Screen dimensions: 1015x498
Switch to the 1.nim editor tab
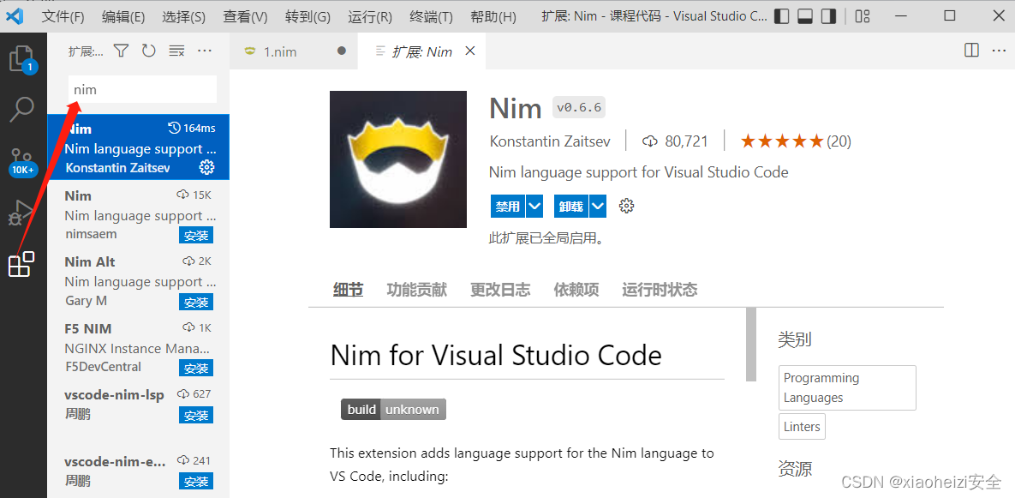tap(294, 51)
